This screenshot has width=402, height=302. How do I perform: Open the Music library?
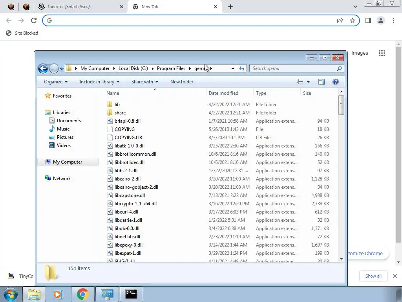click(63, 129)
